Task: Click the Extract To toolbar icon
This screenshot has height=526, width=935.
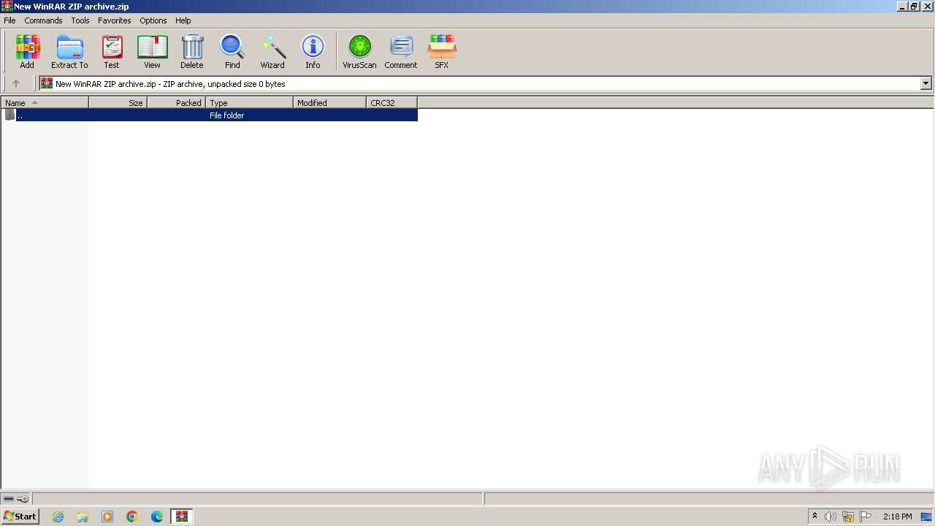Action: click(69, 51)
